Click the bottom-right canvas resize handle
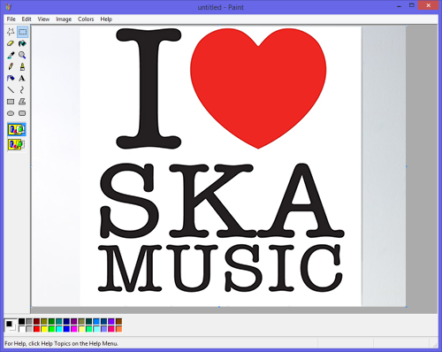Screen dimensions: 442x352 click(407, 307)
